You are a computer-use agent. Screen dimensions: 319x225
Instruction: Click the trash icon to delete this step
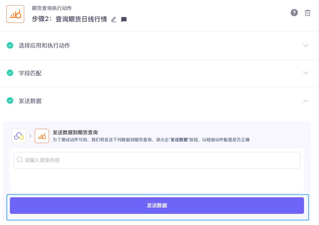click(x=307, y=13)
